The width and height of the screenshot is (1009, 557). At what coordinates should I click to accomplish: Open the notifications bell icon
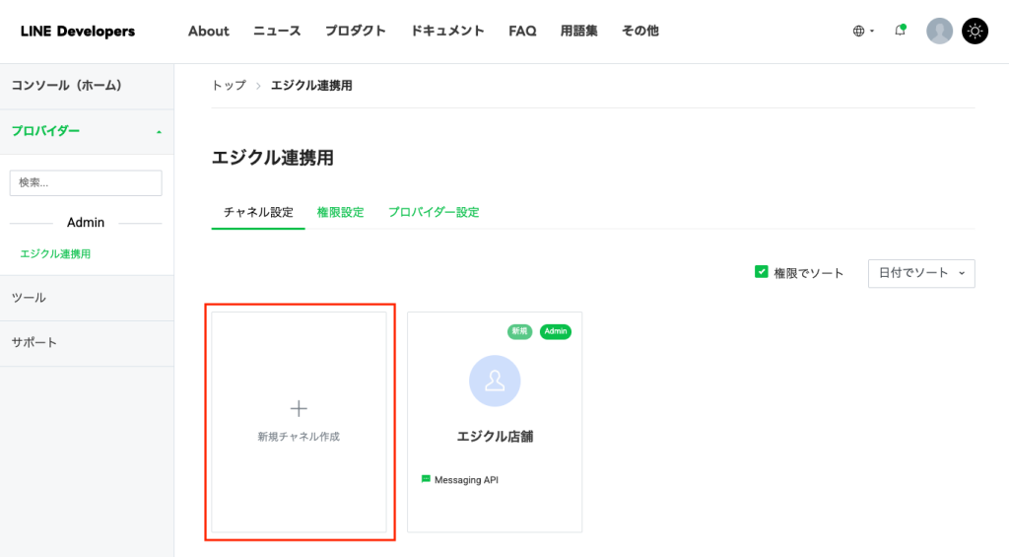[x=901, y=31]
